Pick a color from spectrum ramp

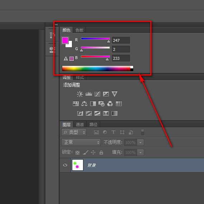pos(96,69)
